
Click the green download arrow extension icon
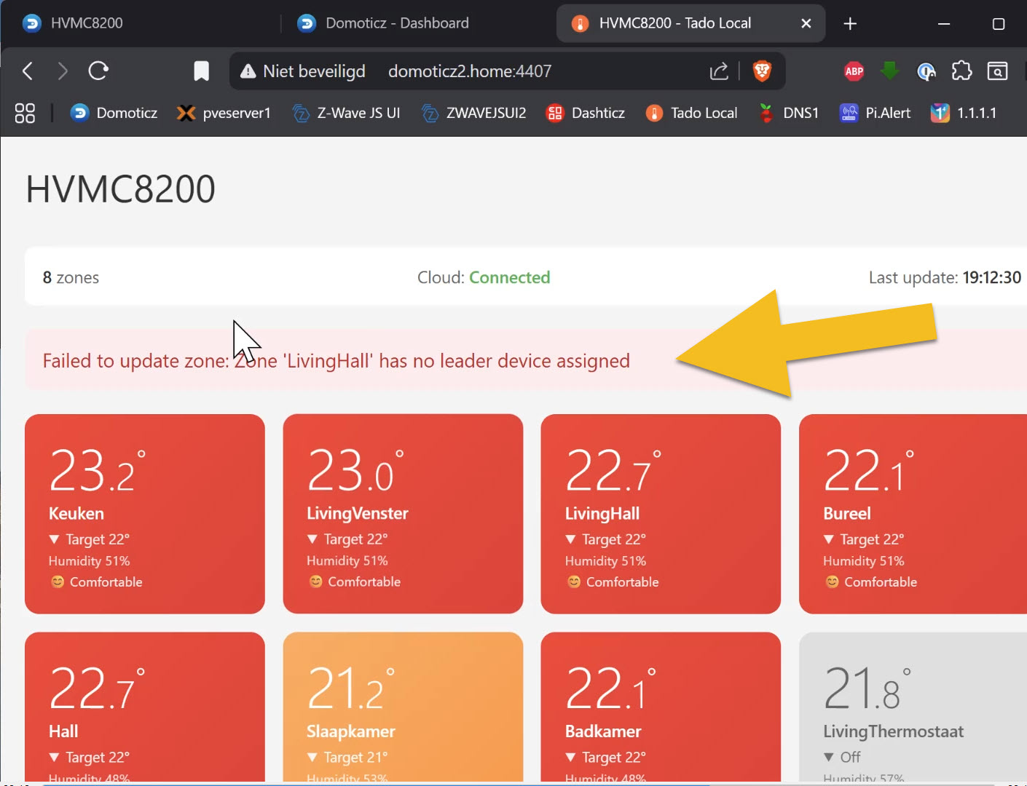pos(889,71)
